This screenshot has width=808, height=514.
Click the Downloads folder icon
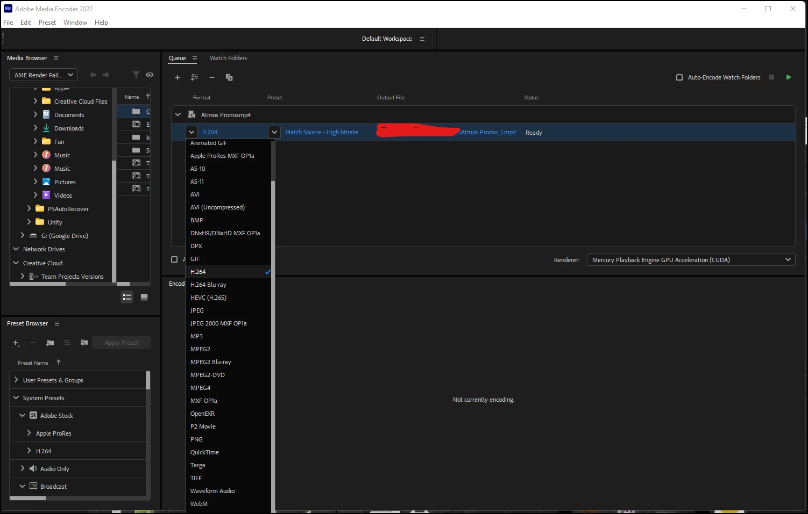pyautogui.click(x=46, y=128)
